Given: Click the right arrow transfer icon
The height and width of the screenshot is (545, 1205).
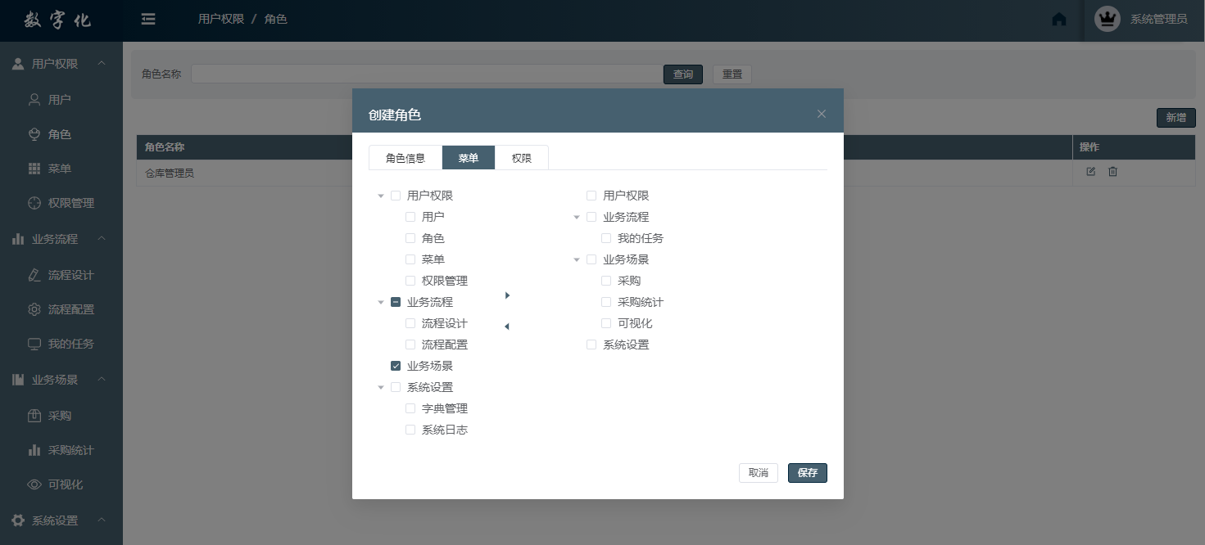Looking at the screenshot, I should [507, 295].
